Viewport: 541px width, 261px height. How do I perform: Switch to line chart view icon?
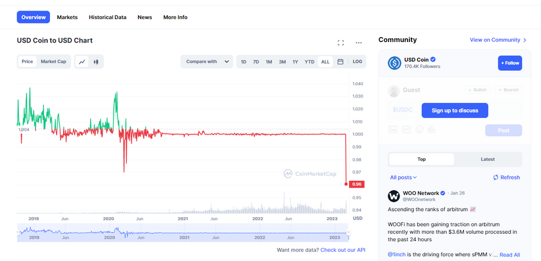click(82, 62)
